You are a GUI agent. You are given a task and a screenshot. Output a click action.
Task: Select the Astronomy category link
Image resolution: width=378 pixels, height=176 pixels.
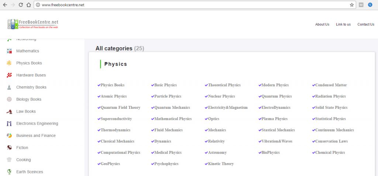pos(217,153)
